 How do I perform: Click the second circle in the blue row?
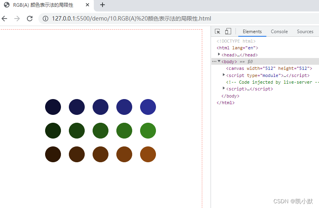(77, 107)
